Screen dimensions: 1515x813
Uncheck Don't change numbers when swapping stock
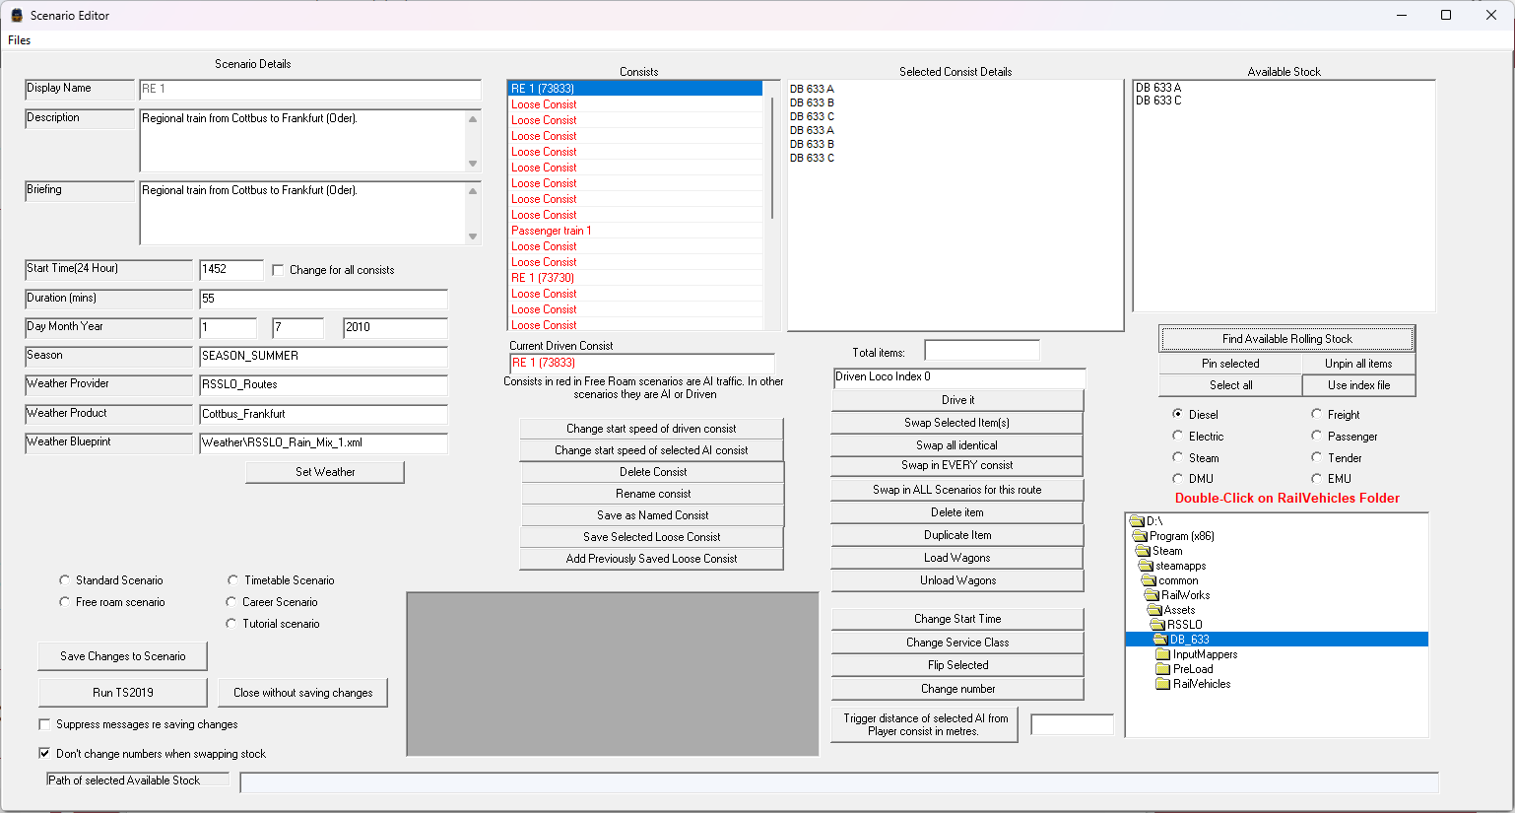pos(44,754)
